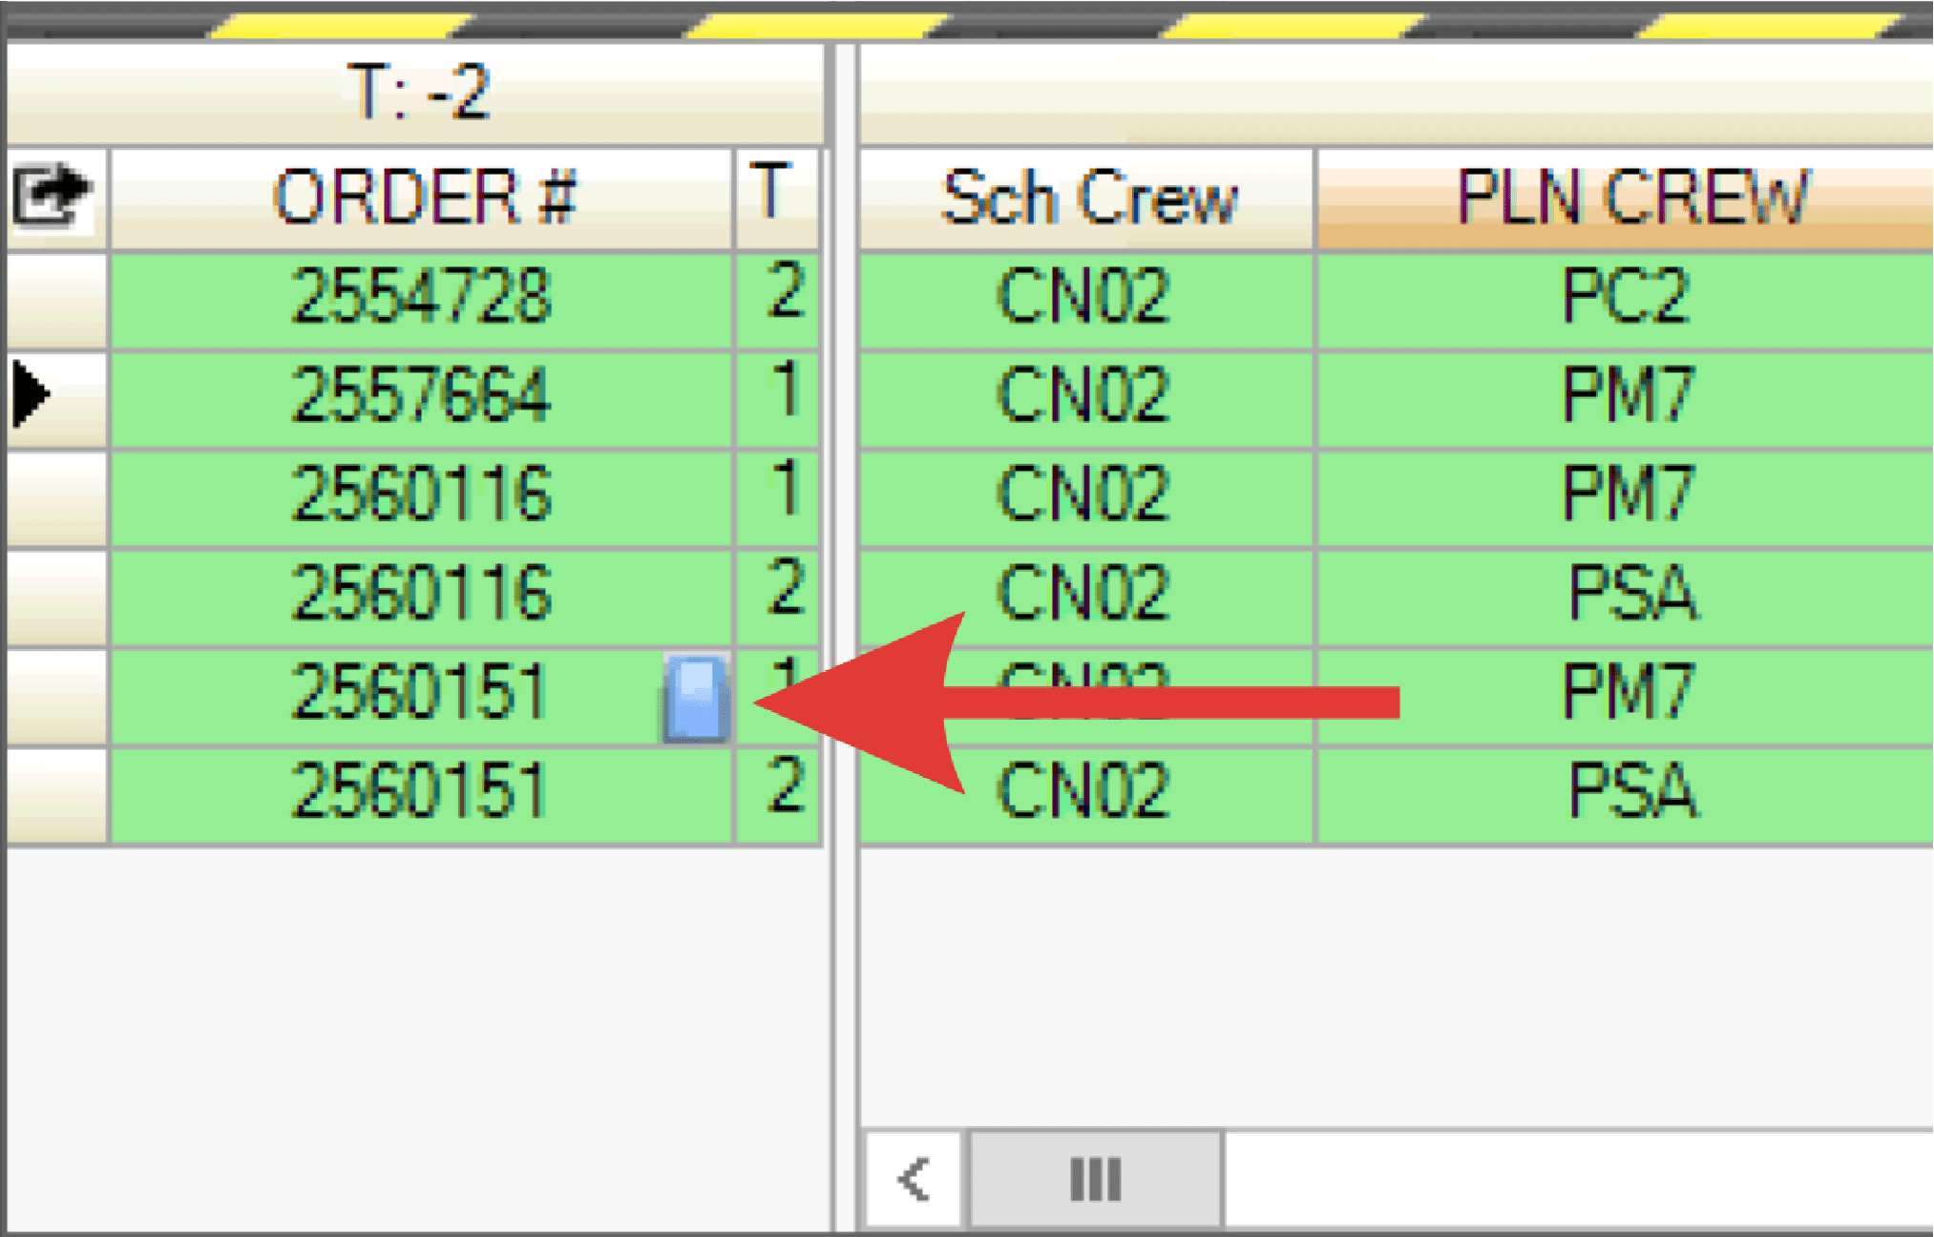Click the blue document icon on order 2560151
This screenshot has width=1934, height=1237.
tap(696, 698)
